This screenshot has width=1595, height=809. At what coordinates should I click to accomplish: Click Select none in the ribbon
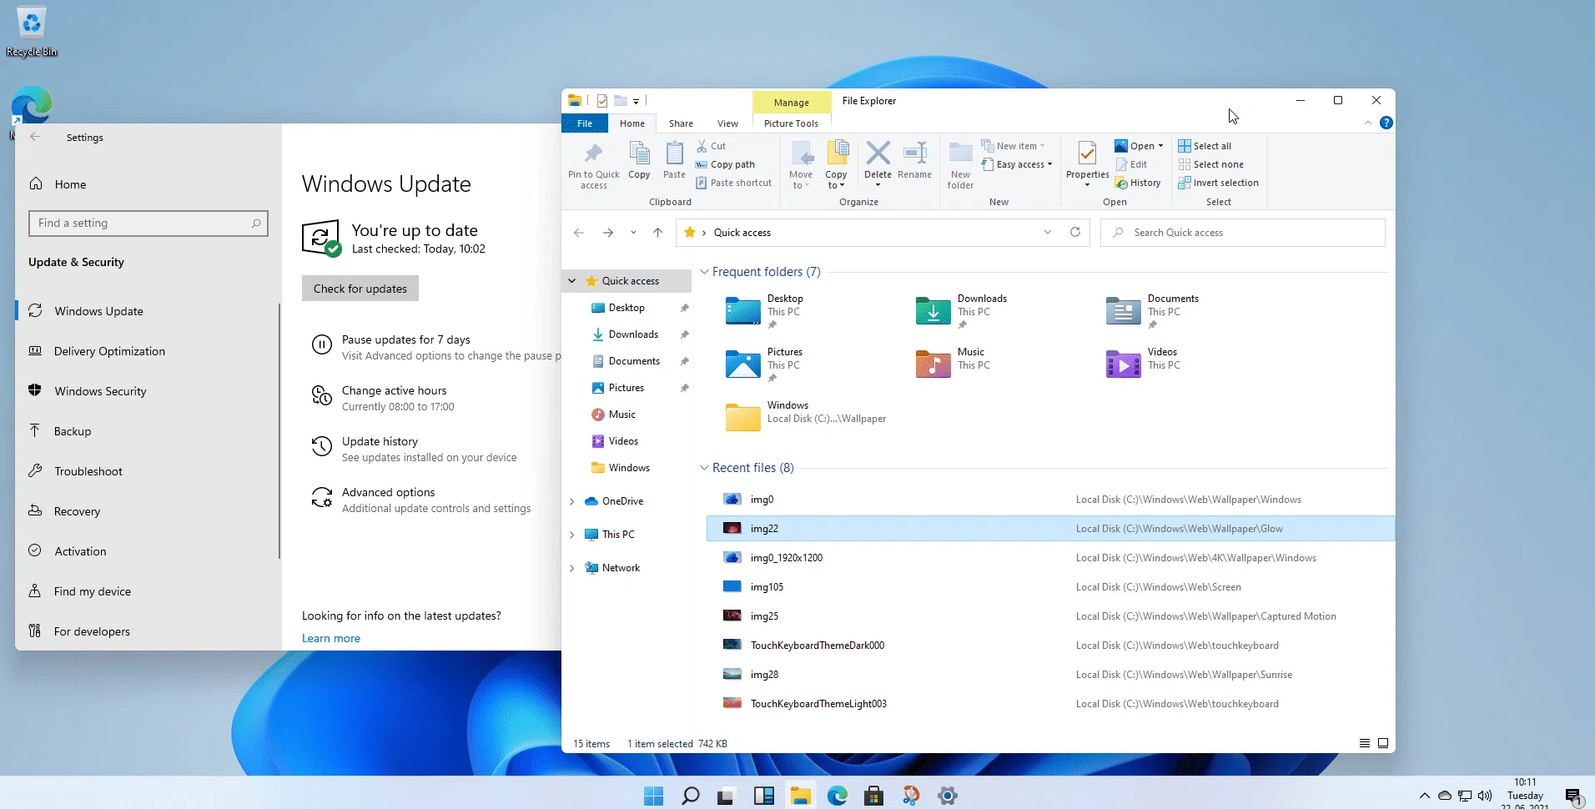(x=1210, y=164)
